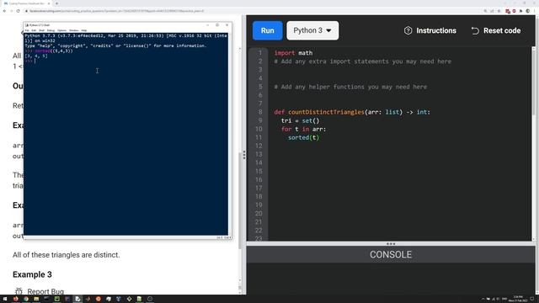Click the Example 3 heading
Viewport: 539px width, 303px height.
pyautogui.click(x=32, y=274)
